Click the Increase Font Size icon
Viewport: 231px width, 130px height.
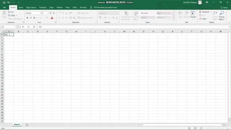(x=51, y=13)
